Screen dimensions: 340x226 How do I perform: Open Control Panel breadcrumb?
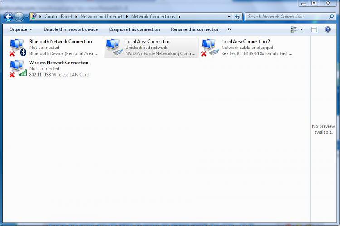[58, 16]
